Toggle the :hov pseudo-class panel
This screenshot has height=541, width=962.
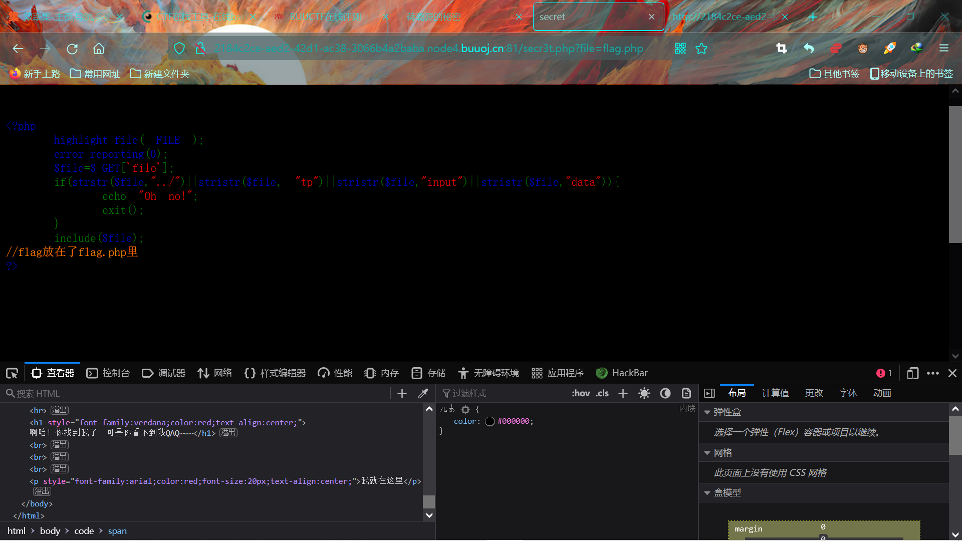(581, 394)
